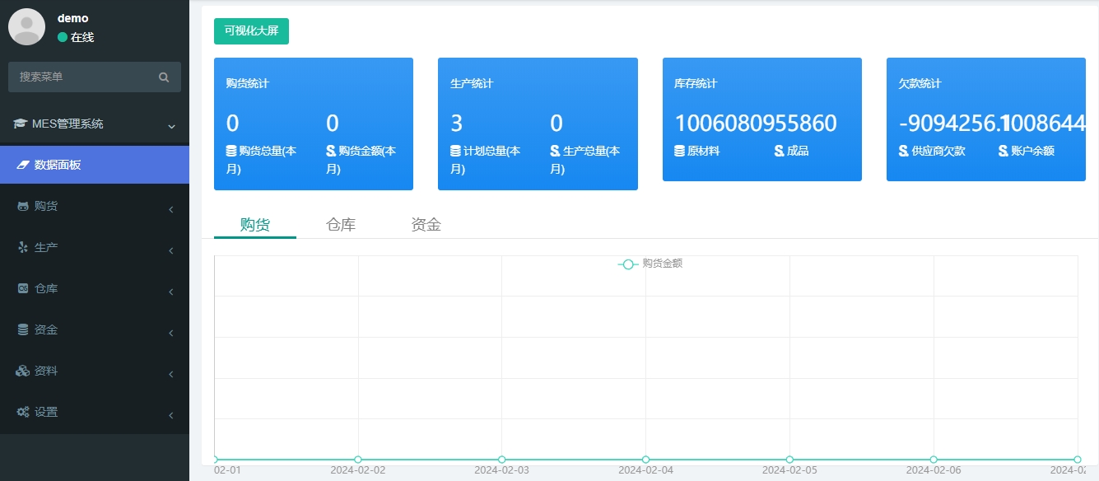Screen dimensions: 1099x481
Task: Expand the 设置 submenu arrow
Action: tap(170, 416)
